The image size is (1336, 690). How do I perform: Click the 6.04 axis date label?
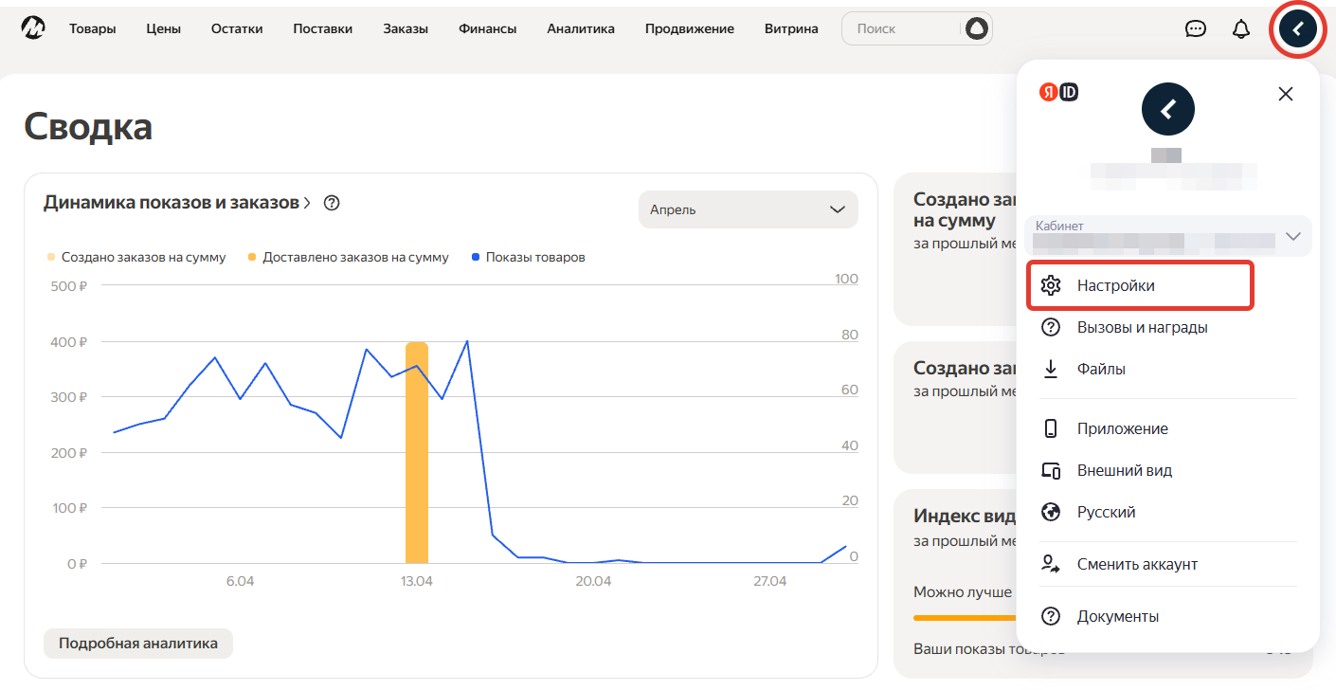tap(240, 581)
